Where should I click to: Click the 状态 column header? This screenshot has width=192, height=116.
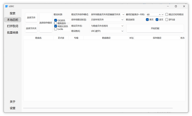(x=183, y=38)
